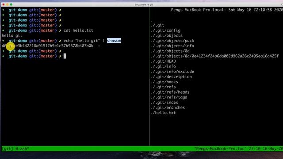The image size is (283, 159).
Task: Click the yellow minimize window button
Action: tap(8, 4)
